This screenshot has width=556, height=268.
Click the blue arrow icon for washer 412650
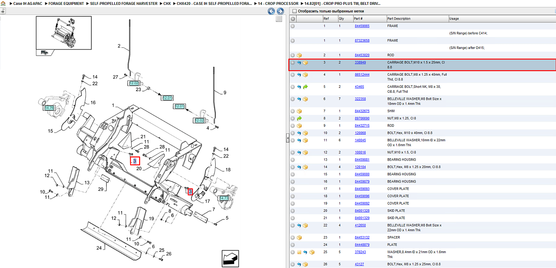coord(299,225)
